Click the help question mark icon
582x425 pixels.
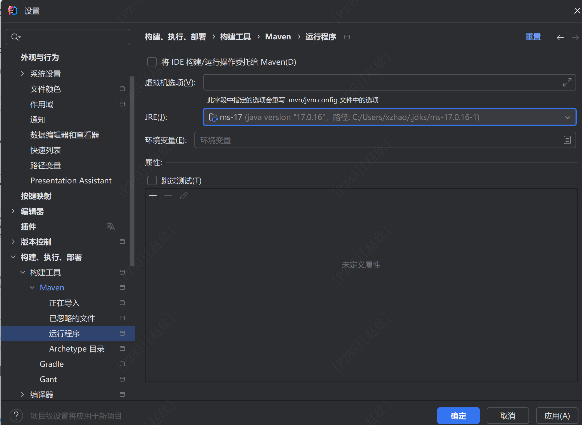click(16, 416)
